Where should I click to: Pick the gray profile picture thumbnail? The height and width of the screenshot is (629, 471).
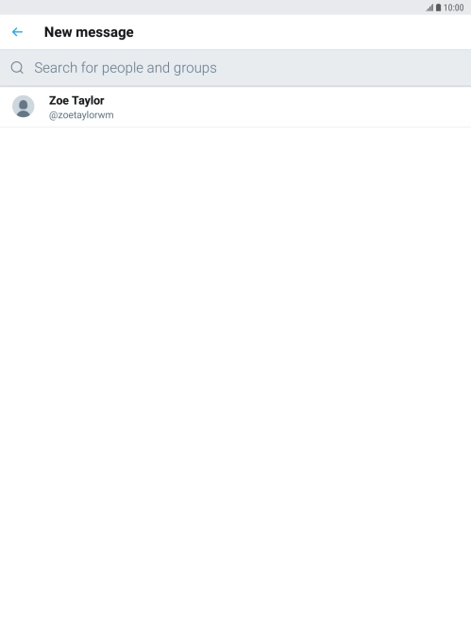24,107
